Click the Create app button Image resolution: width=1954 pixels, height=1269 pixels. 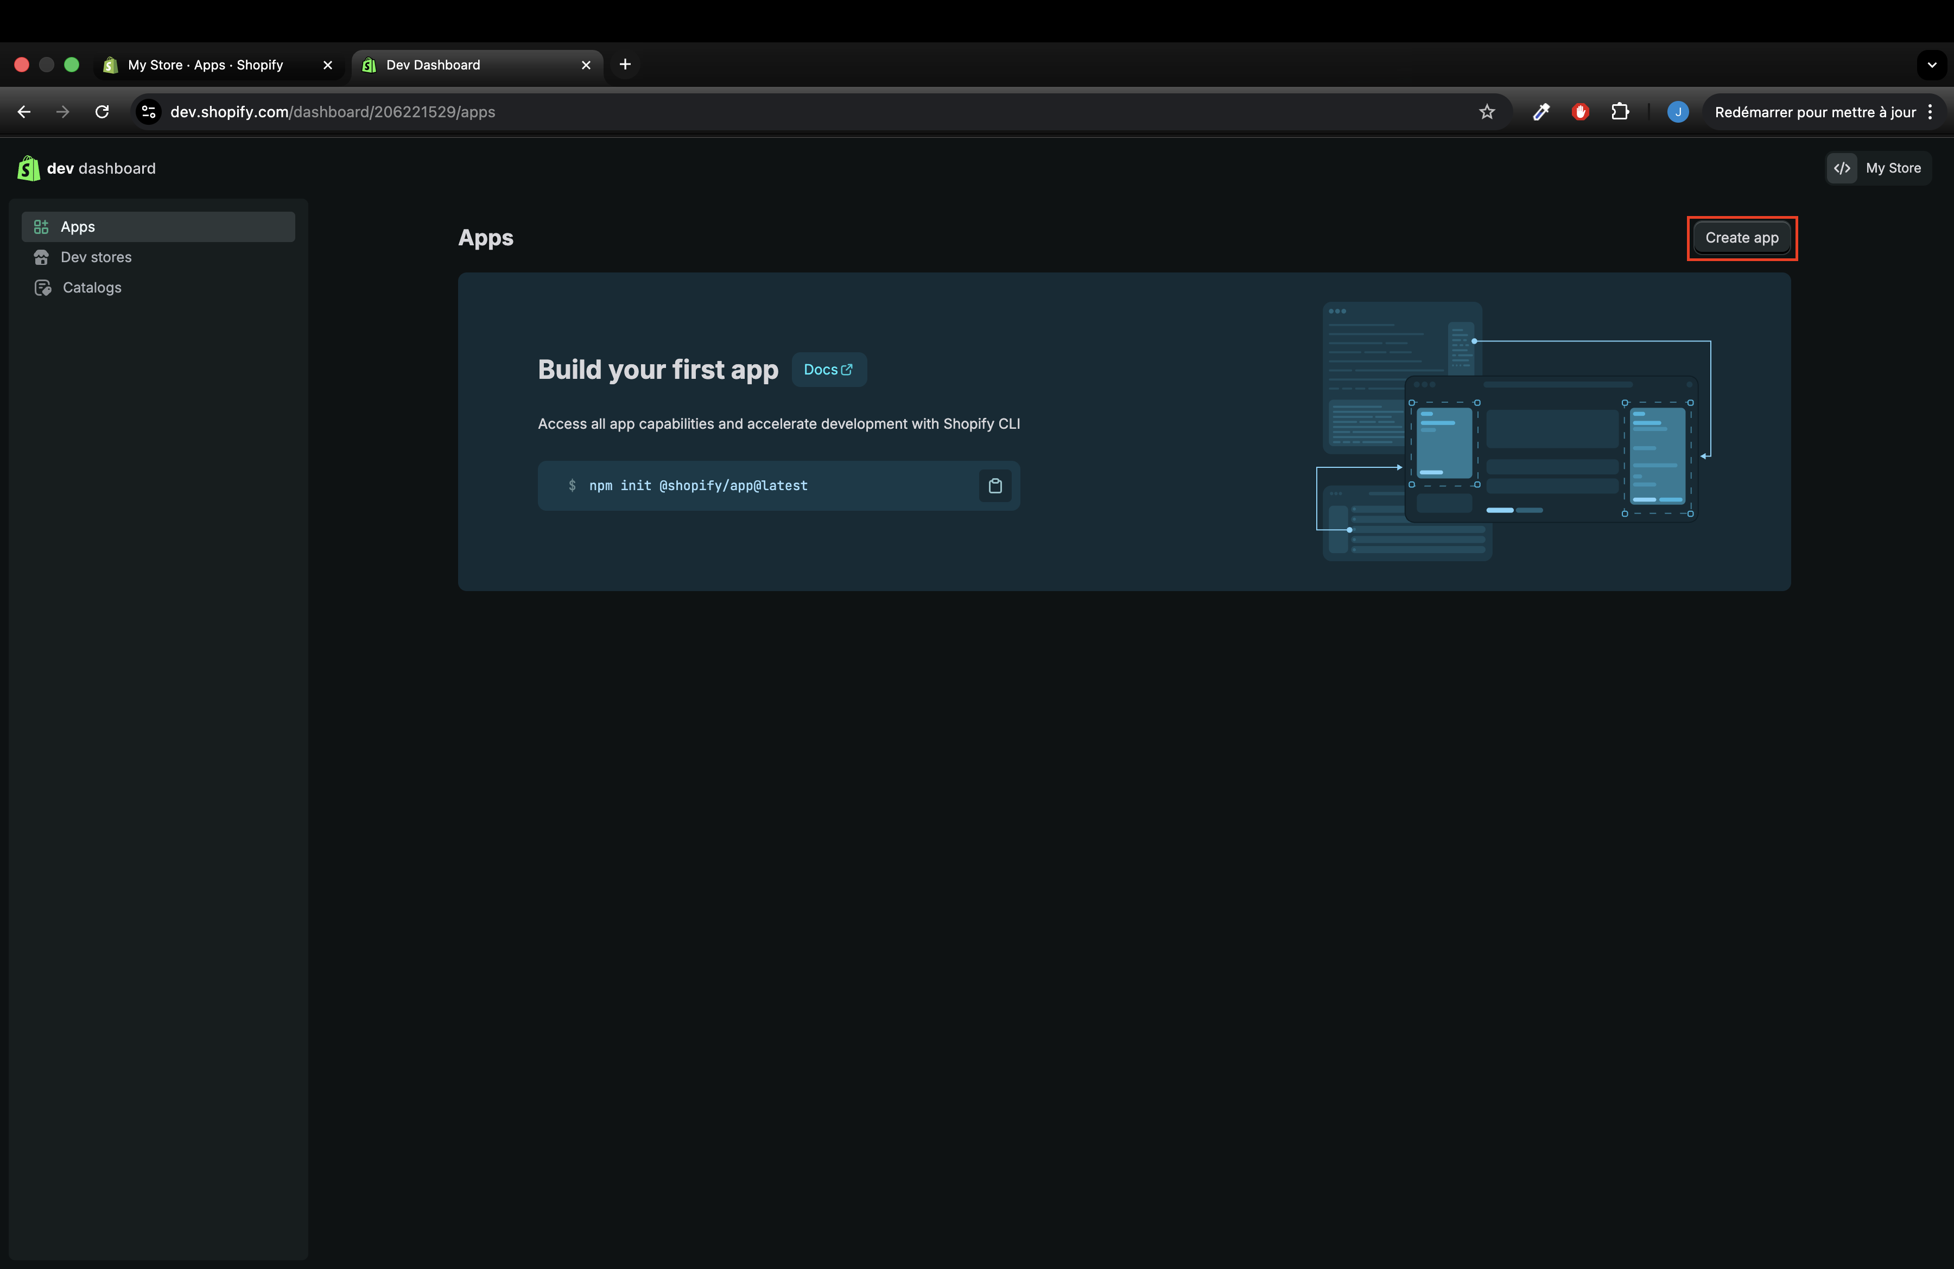[x=1741, y=238]
